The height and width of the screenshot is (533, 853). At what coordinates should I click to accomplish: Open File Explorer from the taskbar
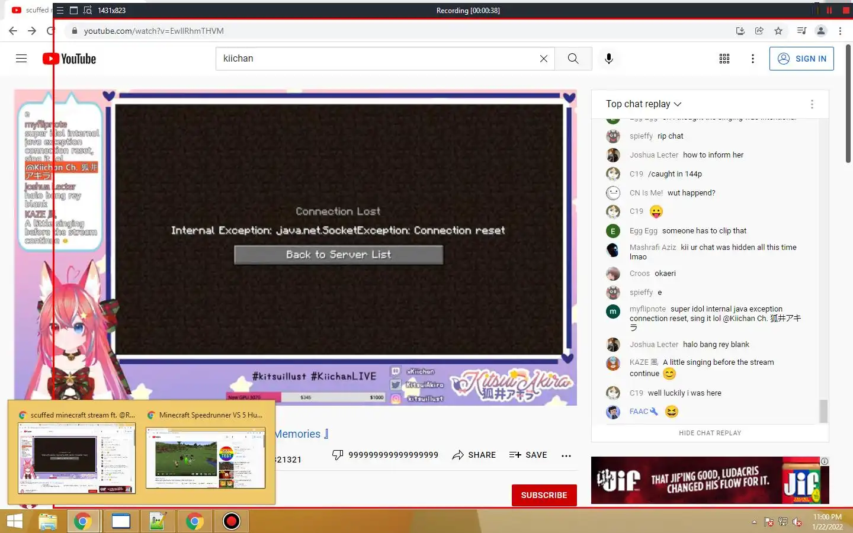(48, 521)
